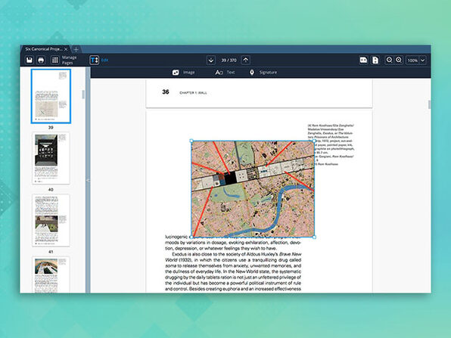This screenshot has width=451, height=338.
Task: Click the blue Edit label
Action: [105, 60]
